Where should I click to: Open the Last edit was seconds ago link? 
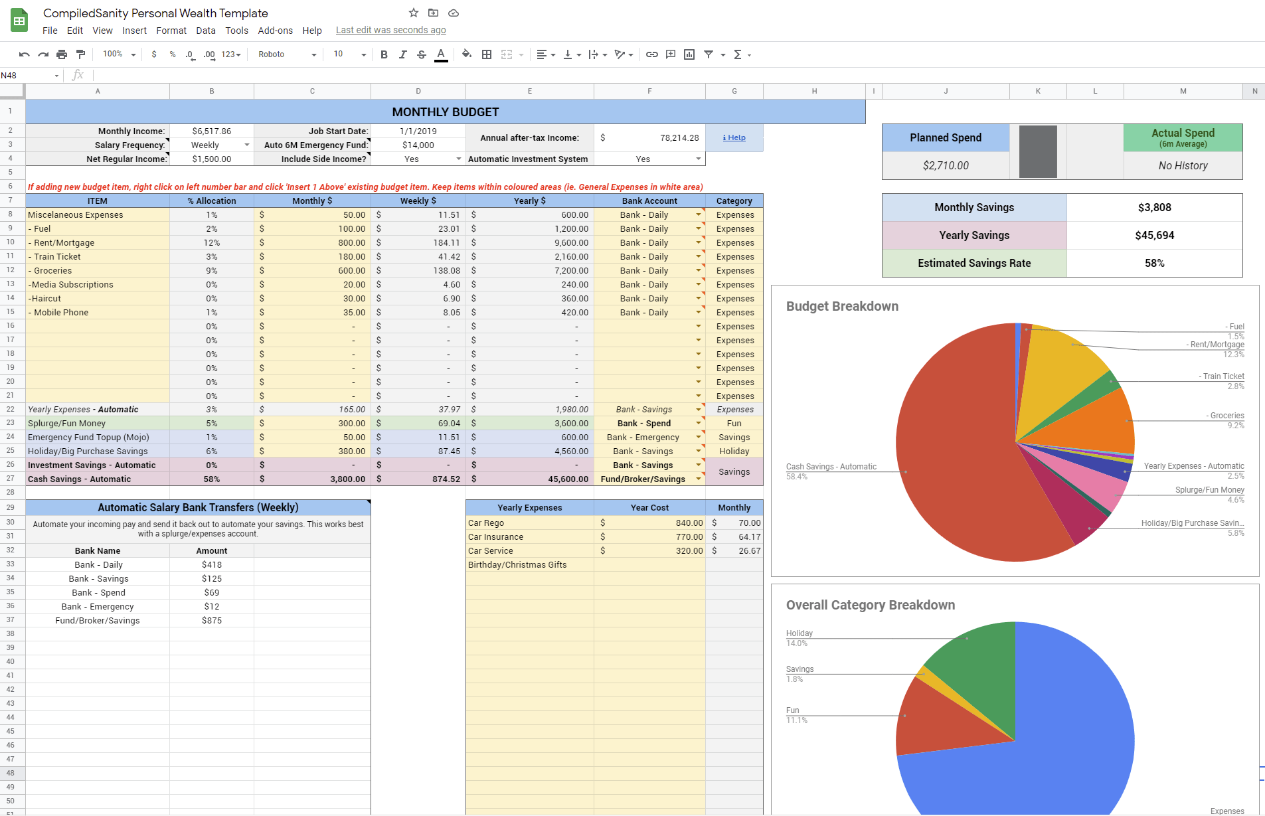point(390,30)
